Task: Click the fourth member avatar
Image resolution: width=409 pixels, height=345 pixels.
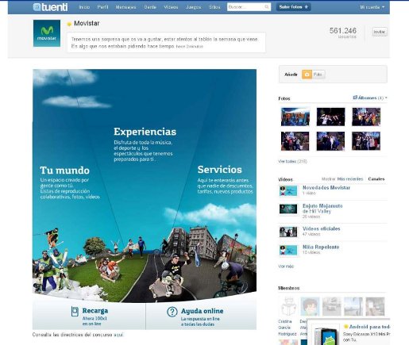Action: tap(353, 306)
